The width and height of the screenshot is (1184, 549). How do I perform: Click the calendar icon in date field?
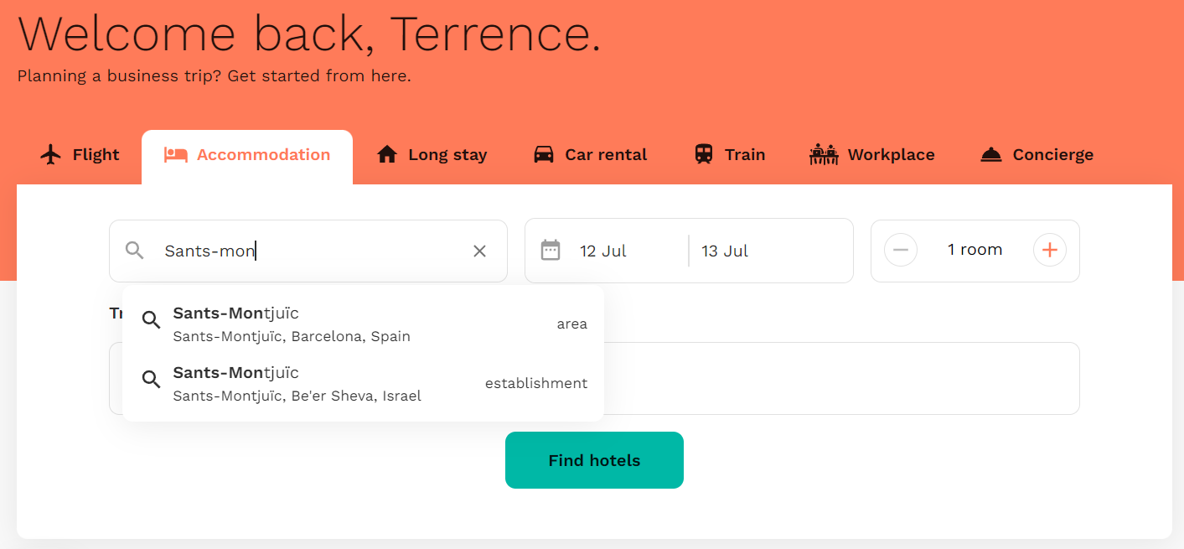551,251
